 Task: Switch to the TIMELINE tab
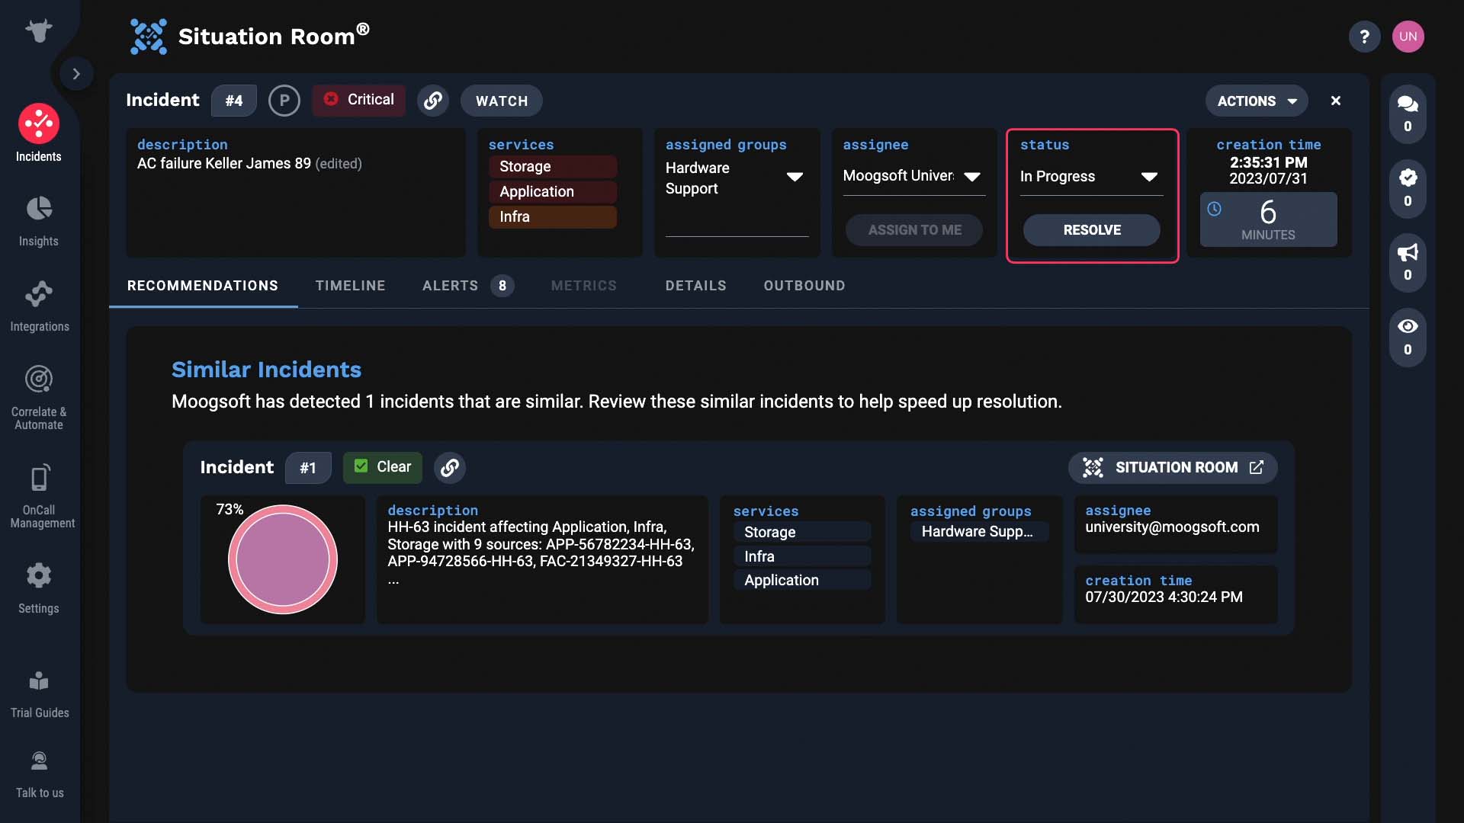[x=350, y=286]
